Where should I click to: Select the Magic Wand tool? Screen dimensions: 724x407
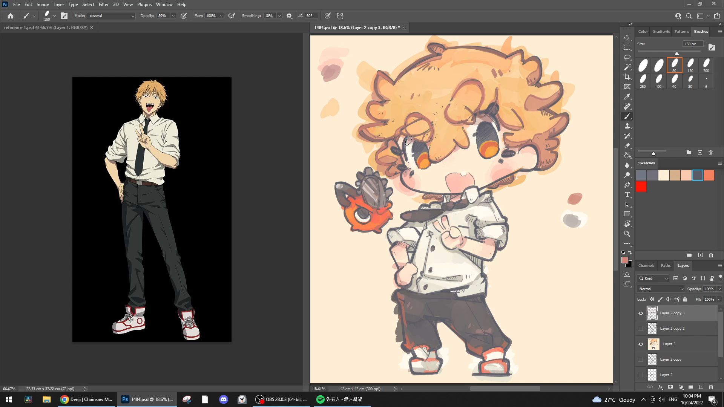click(x=627, y=67)
